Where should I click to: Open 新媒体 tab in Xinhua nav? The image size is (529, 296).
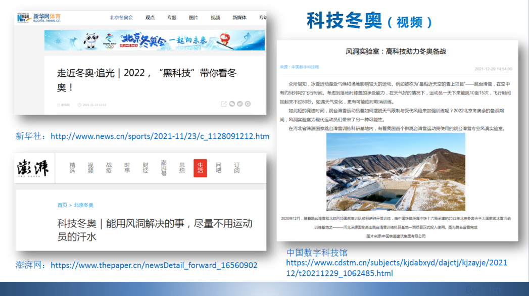click(x=239, y=18)
